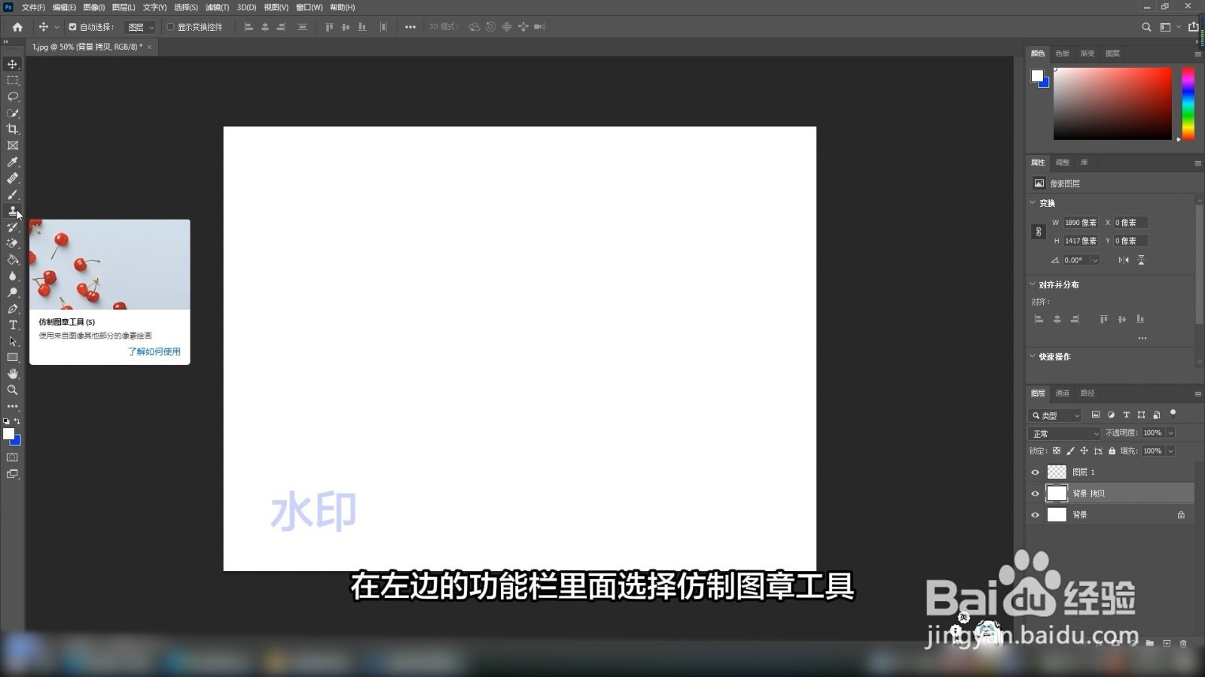Select the Move tool
Image resolution: width=1205 pixels, height=677 pixels.
[12, 64]
